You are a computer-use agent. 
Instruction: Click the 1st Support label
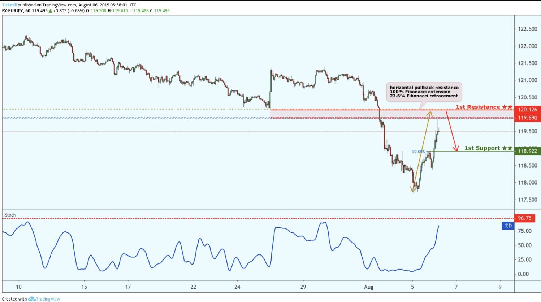coord(488,148)
